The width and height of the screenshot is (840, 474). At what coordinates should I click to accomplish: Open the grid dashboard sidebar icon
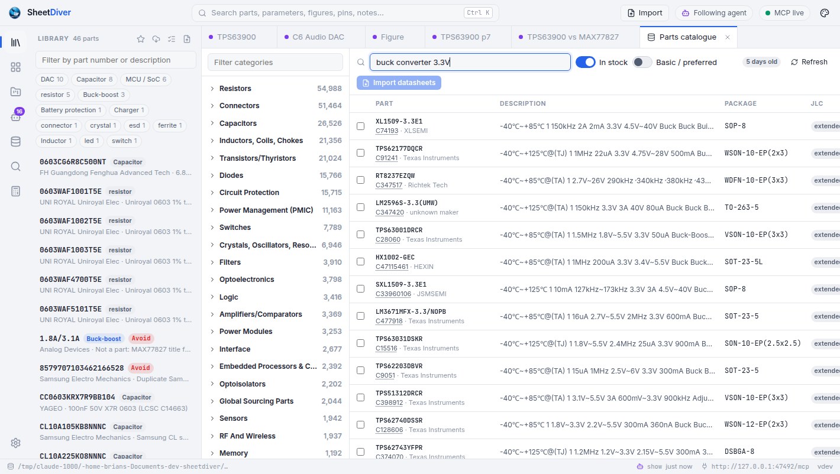point(15,67)
